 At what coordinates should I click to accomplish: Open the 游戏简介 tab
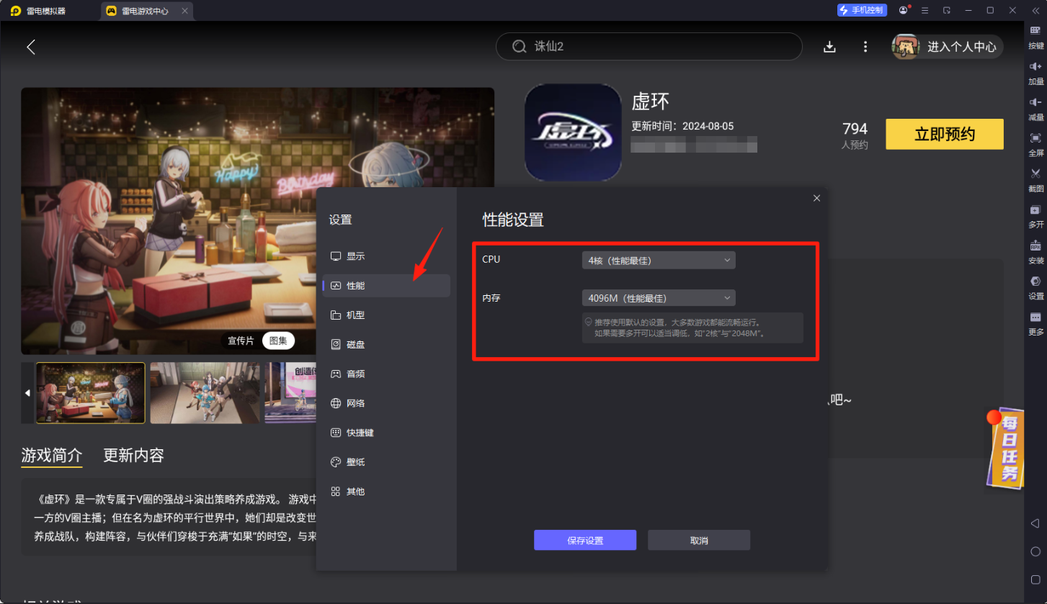click(x=52, y=456)
